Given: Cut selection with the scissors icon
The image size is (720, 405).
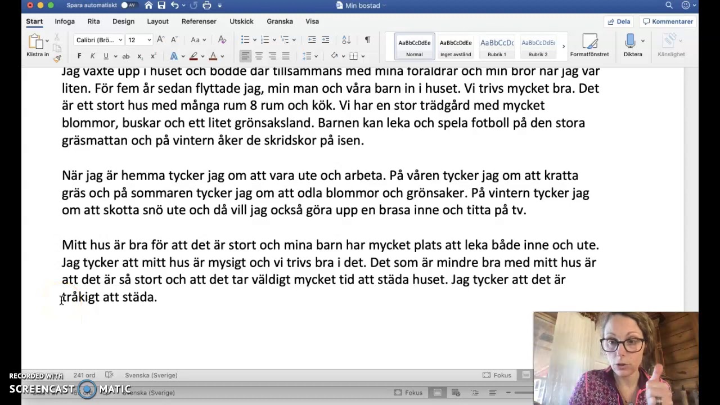Looking at the screenshot, I should [x=57, y=37].
